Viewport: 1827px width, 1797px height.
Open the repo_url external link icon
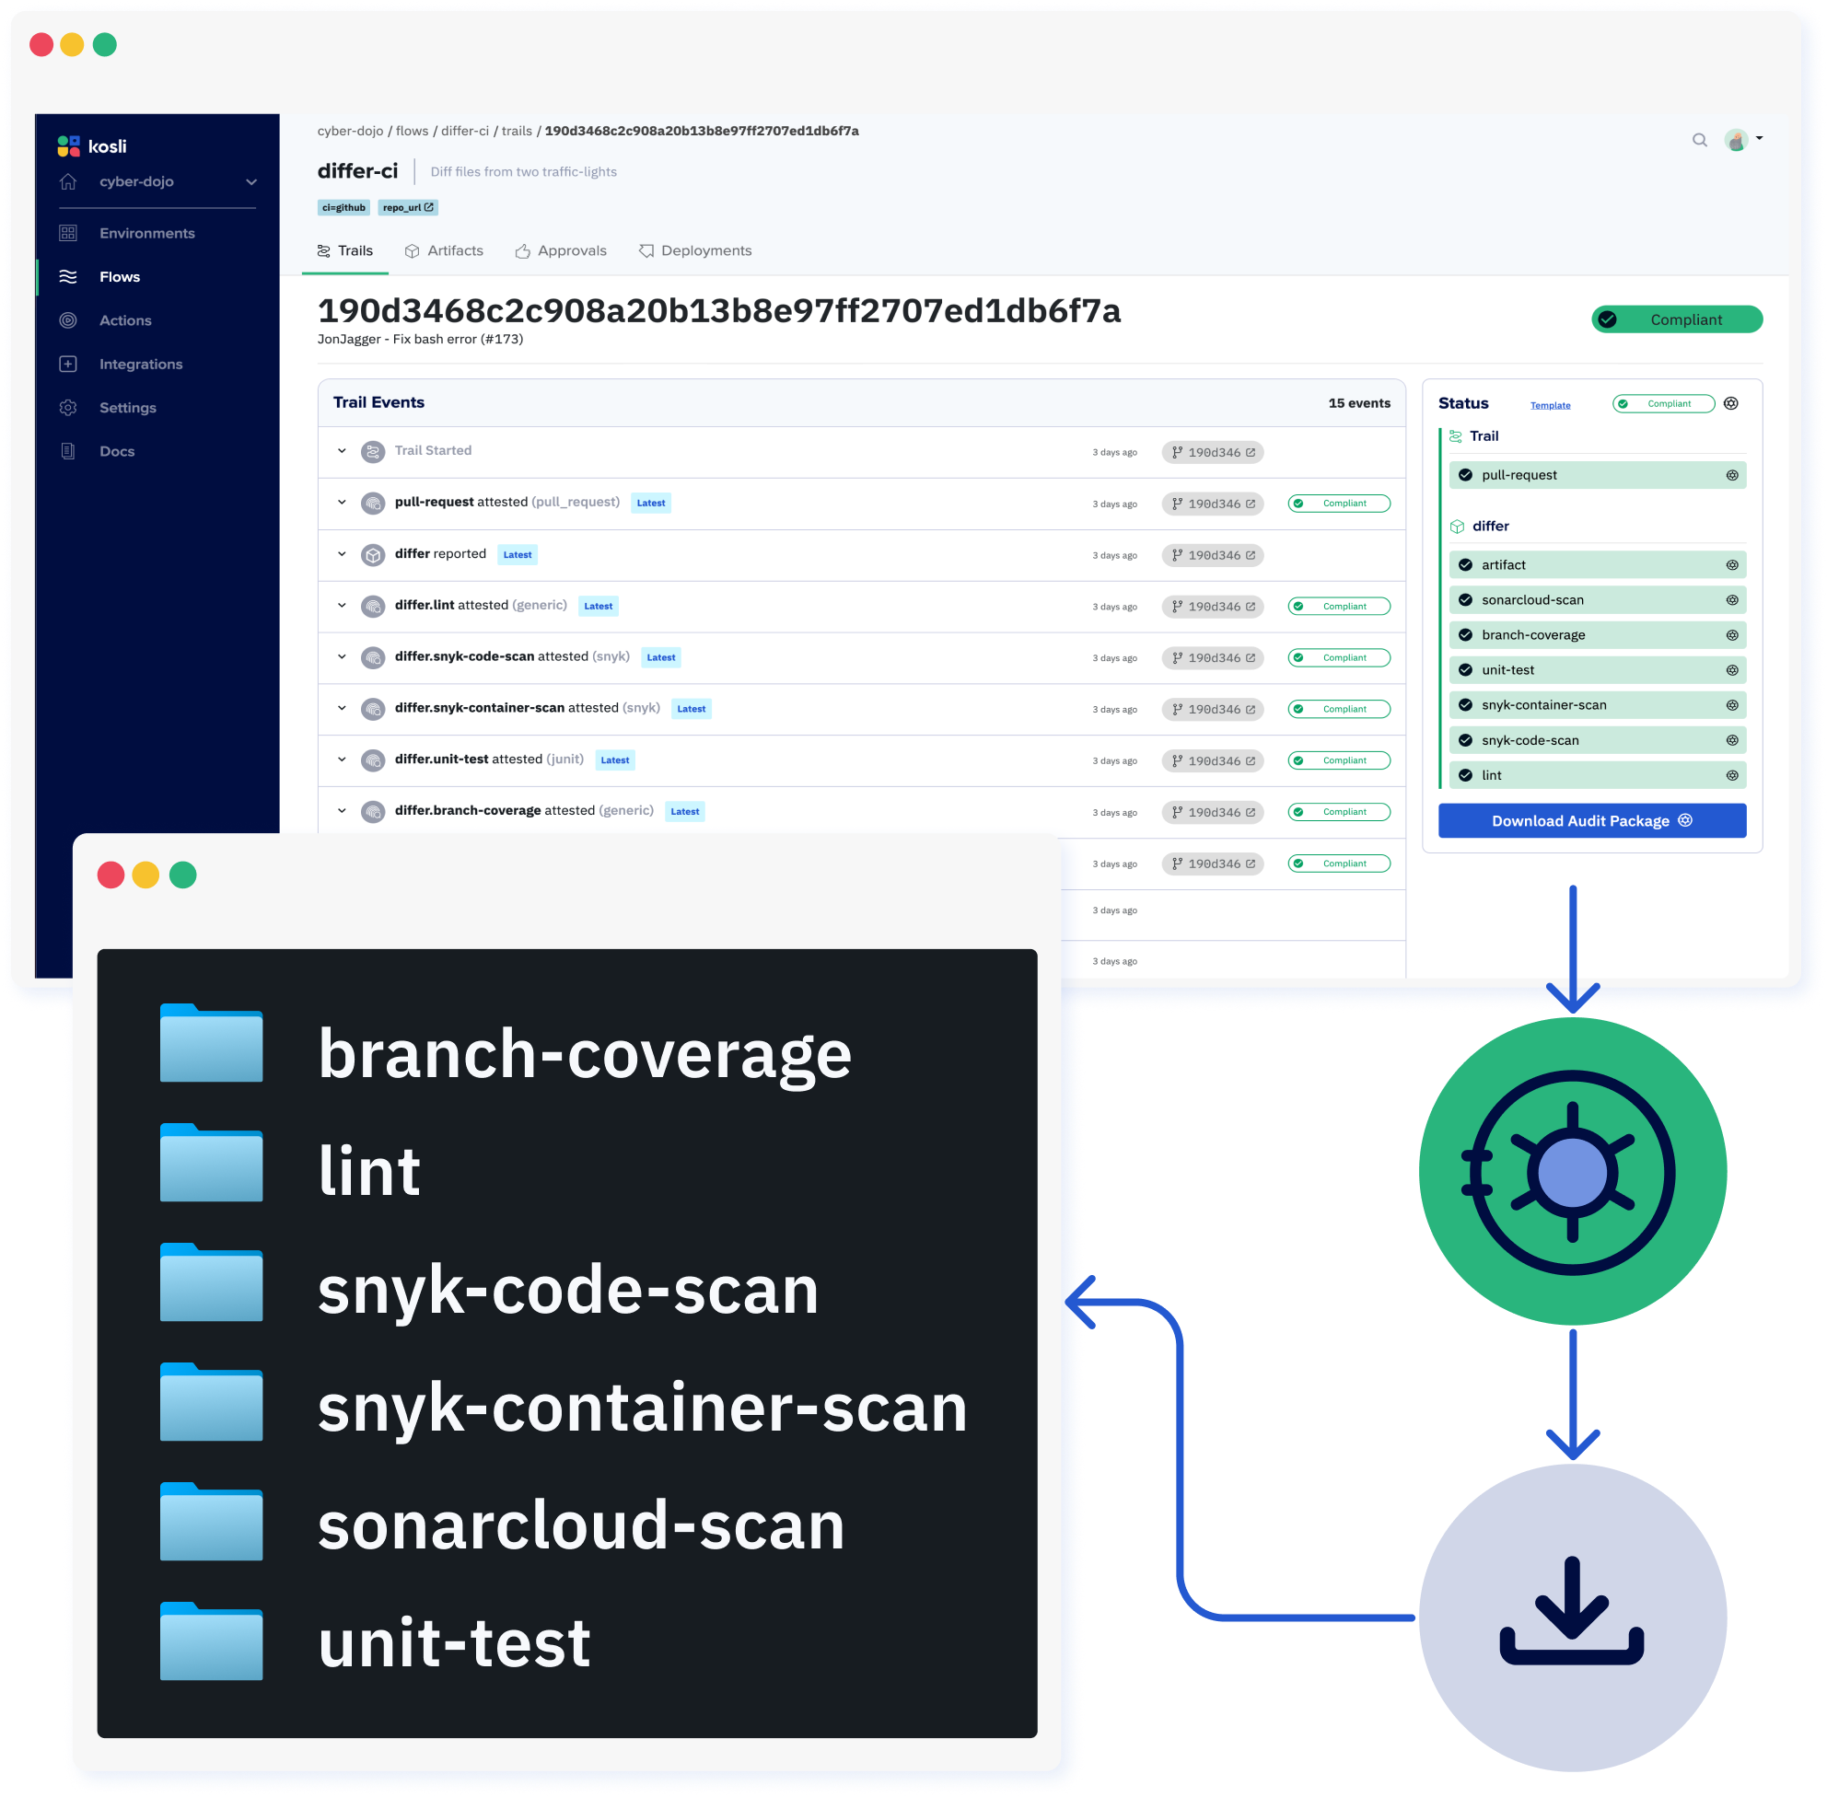coord(430,207)
